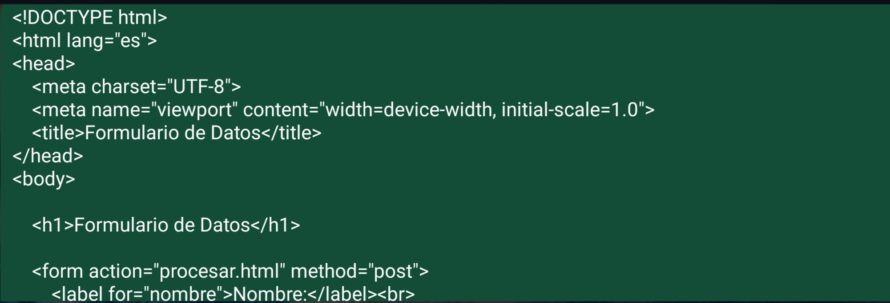Click the meta charset line
The height and width of the screenshot is (303, 890).
(136, 87)
